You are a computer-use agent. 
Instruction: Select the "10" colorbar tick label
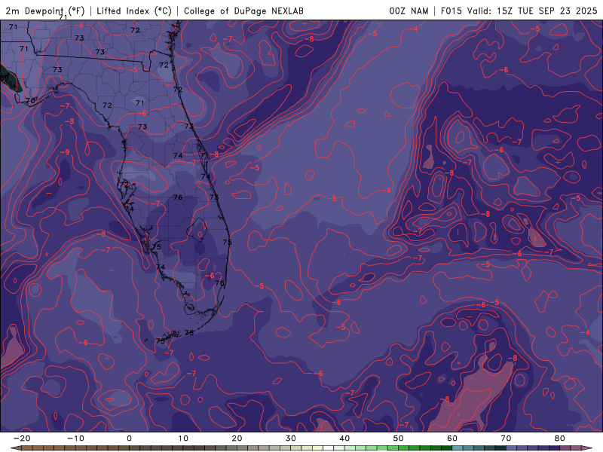coord(183,438)
